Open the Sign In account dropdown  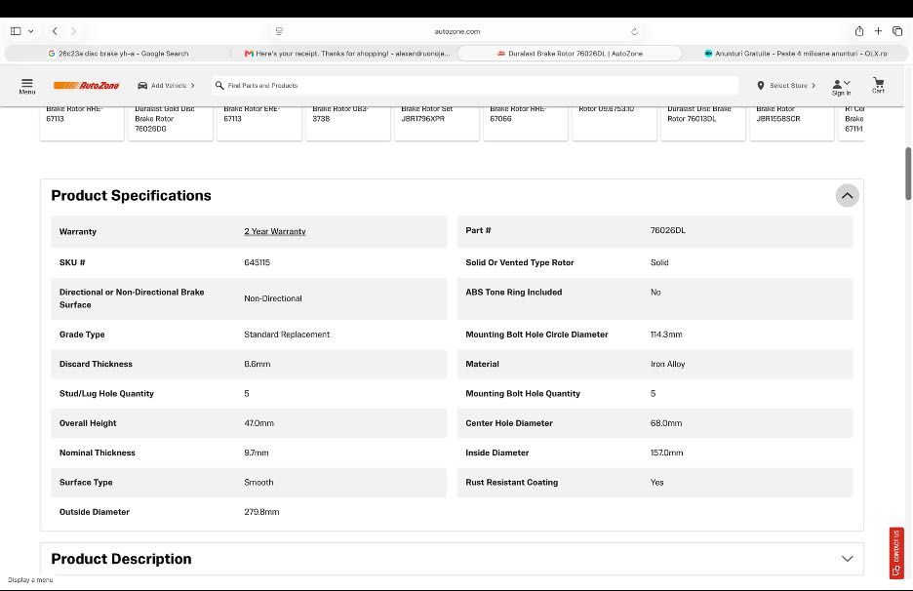coord(842,88)
